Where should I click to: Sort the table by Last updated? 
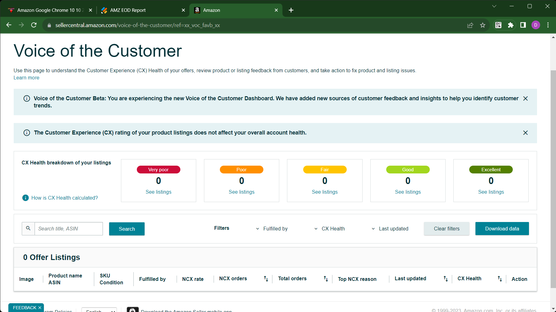[446, 279]
